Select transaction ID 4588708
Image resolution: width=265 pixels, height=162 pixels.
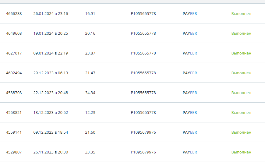point(14,93)
